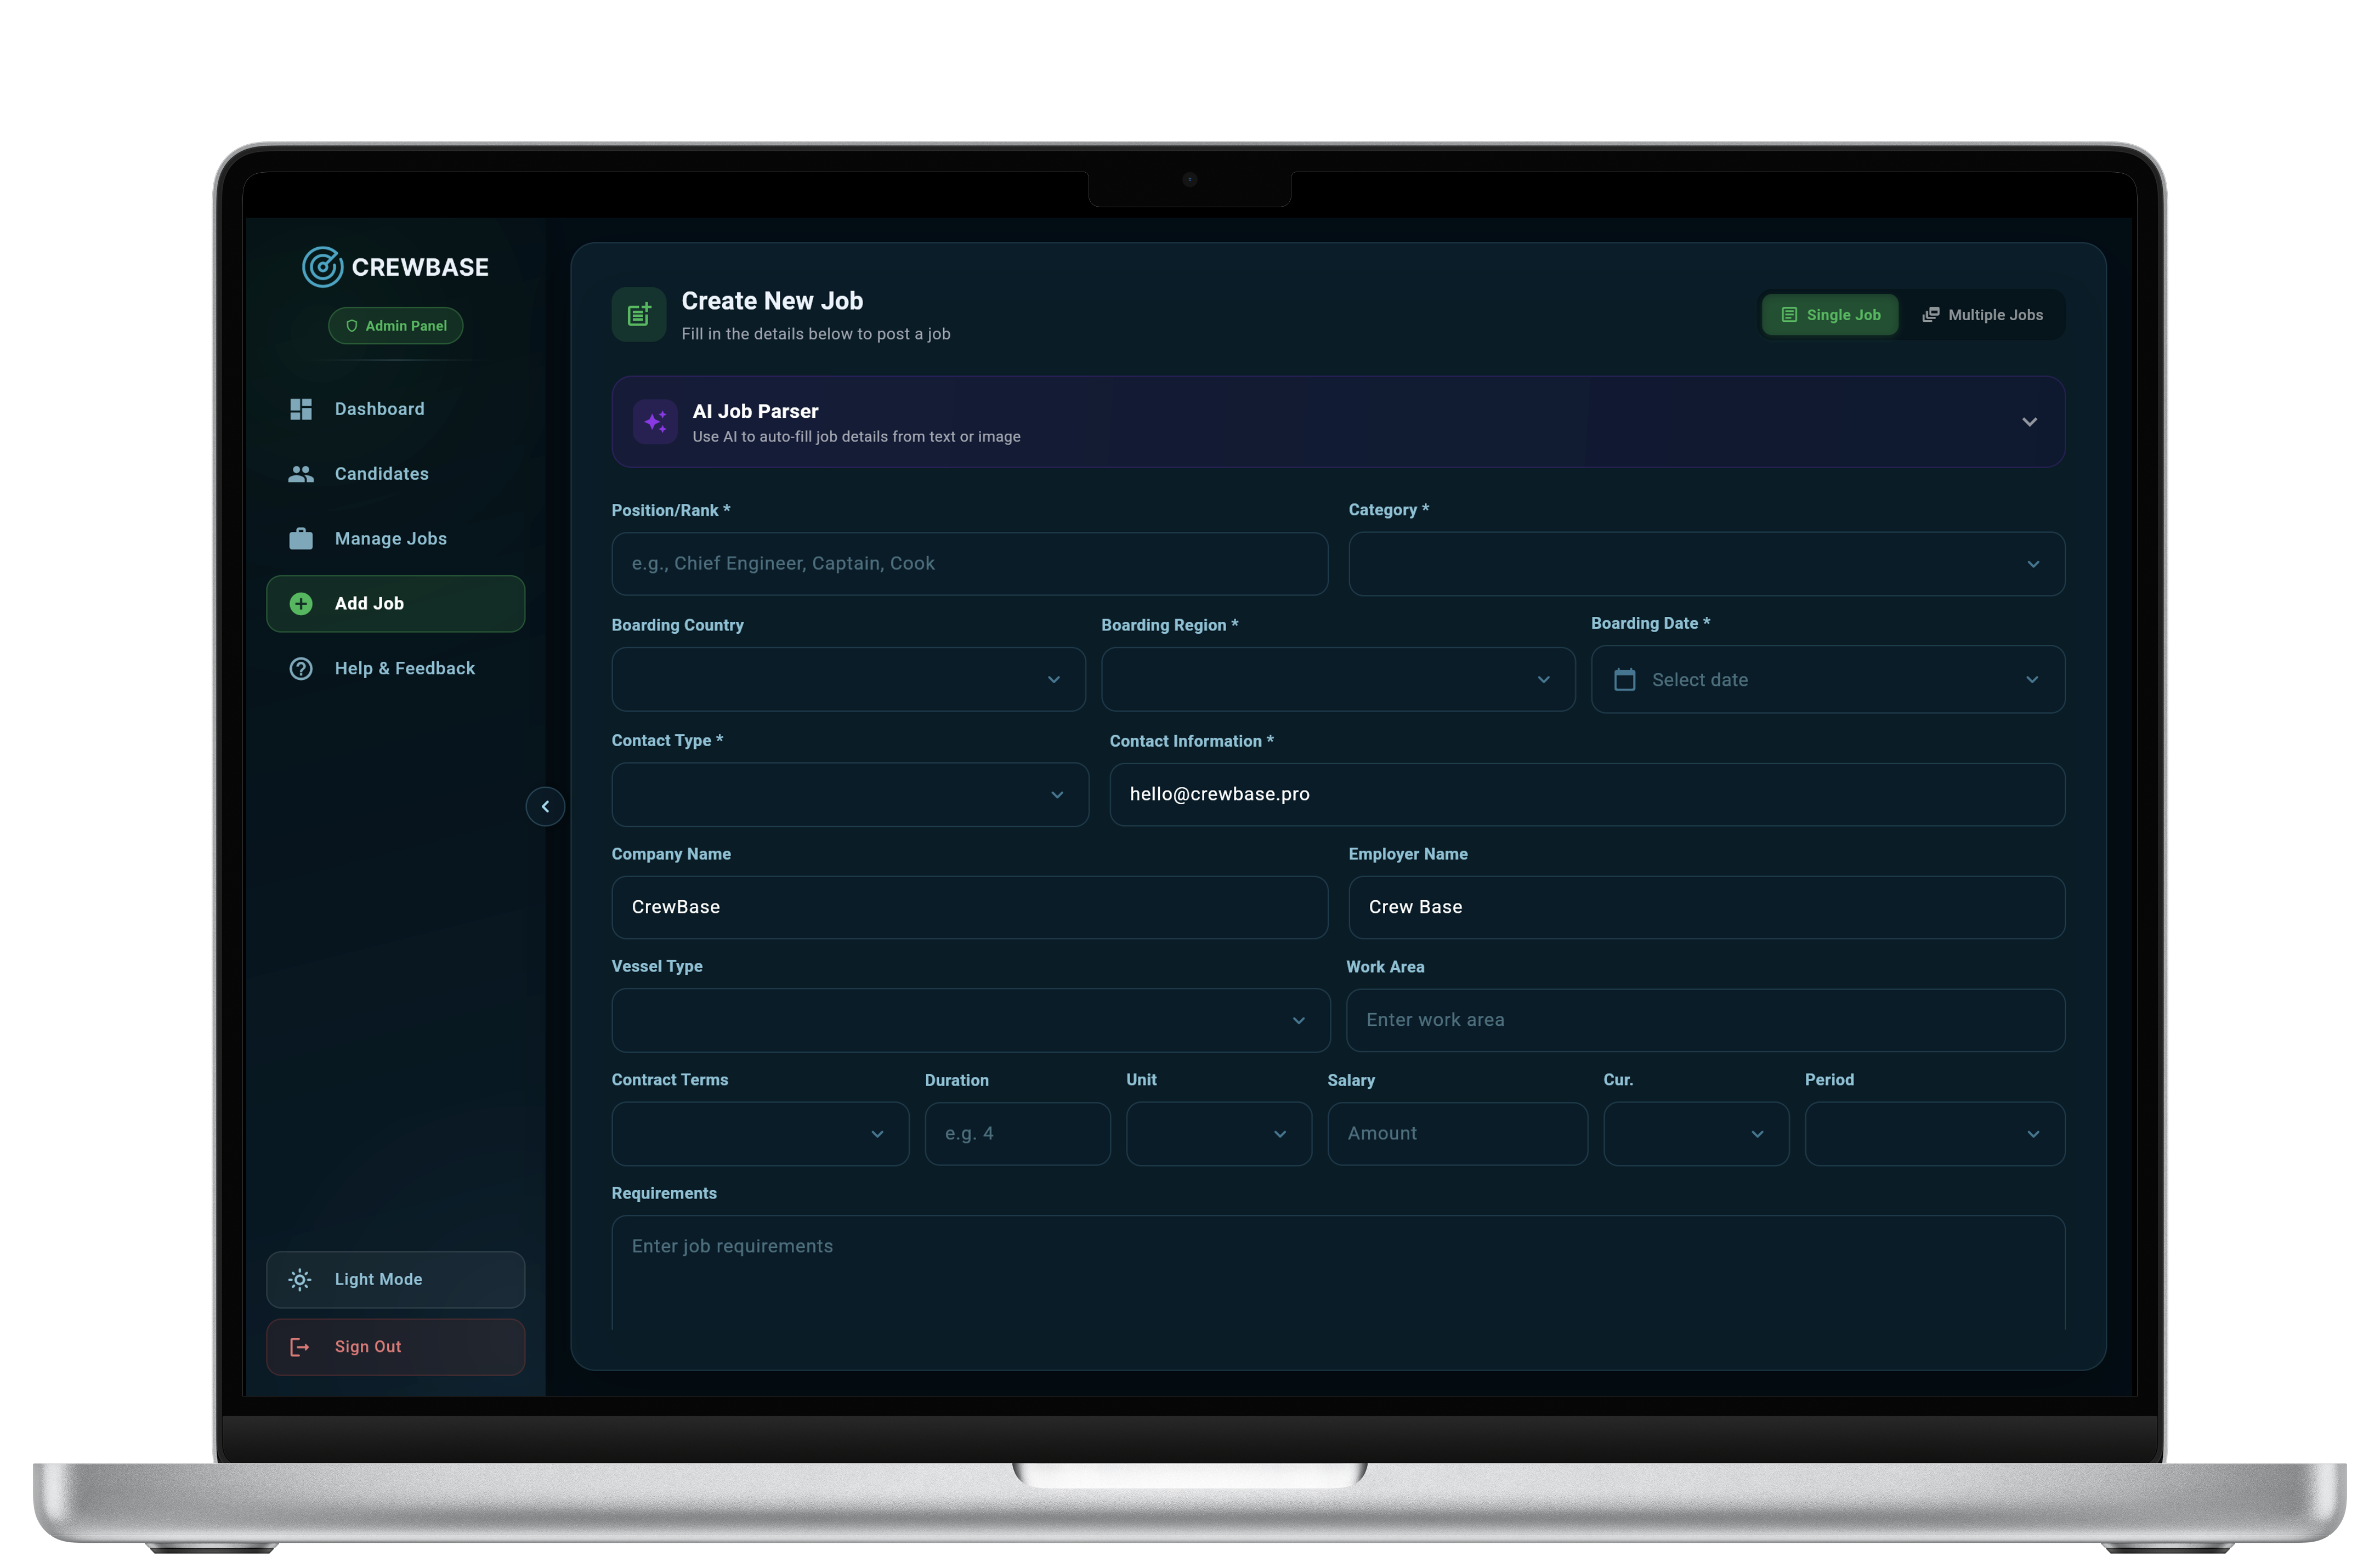This screenshot has height=1568, width=2380.
Task: Select the Dashboard grid icon
Action: coord(301,408)
